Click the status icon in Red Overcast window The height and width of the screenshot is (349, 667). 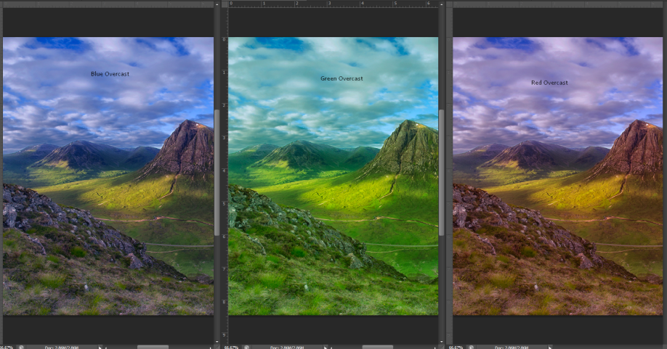coord(472,347)
